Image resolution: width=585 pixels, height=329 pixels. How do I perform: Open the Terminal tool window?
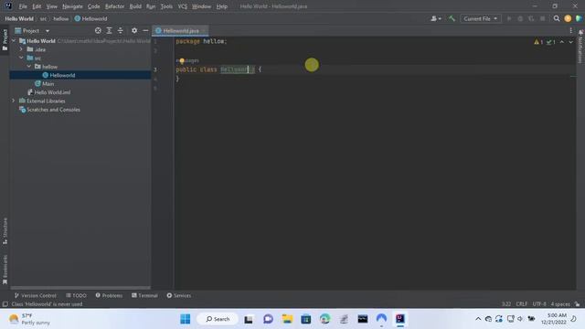(x=144, y=295)
